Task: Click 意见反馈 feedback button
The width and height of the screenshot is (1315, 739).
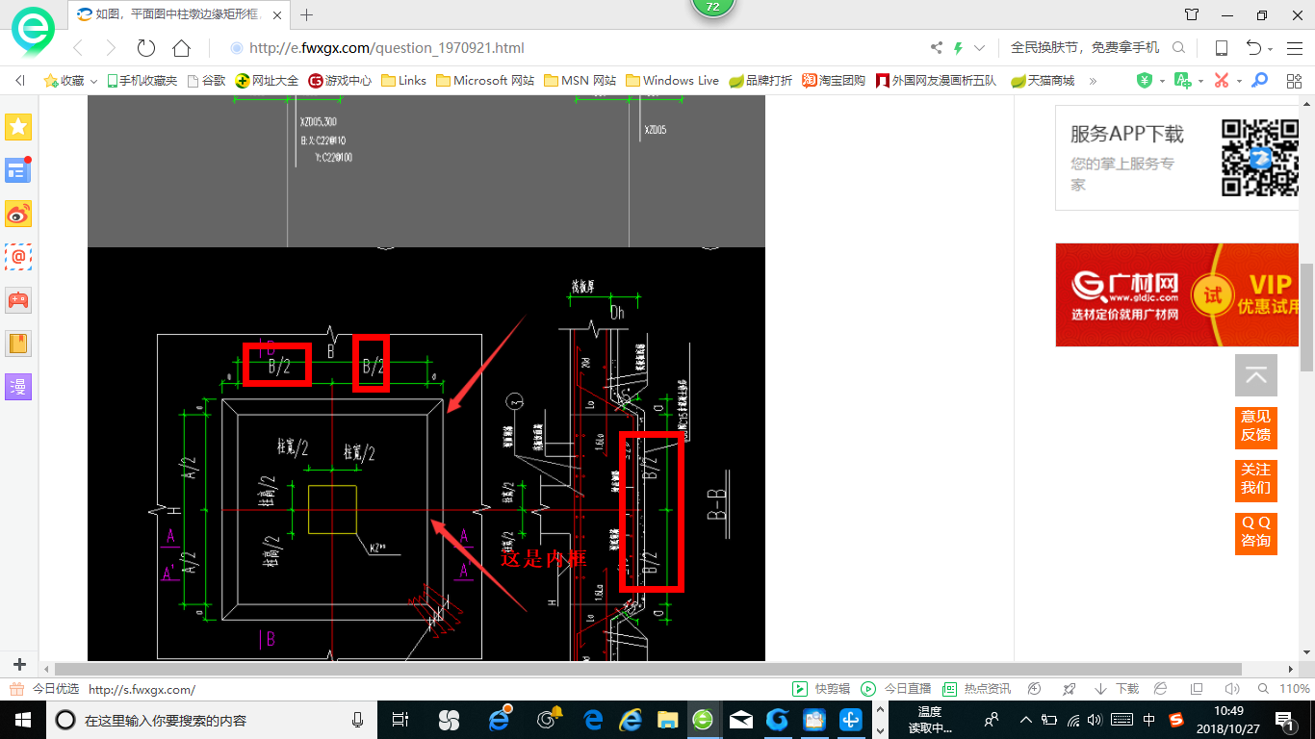Action: 1256,427
